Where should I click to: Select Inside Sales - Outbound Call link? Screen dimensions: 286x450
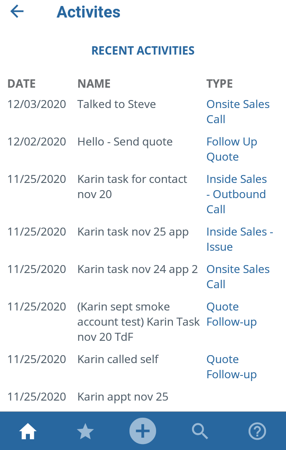pos(237,194)
